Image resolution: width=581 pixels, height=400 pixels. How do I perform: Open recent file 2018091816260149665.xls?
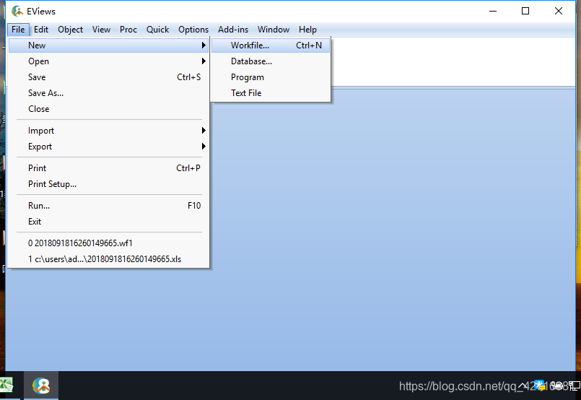pyautogui.click(x=109, y=258)
